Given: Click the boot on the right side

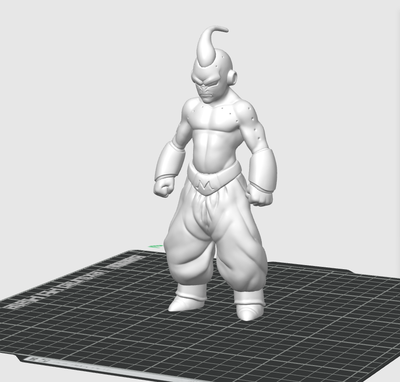Looking at the screenshot, I should pyautogui.click(x=250, y=305).
